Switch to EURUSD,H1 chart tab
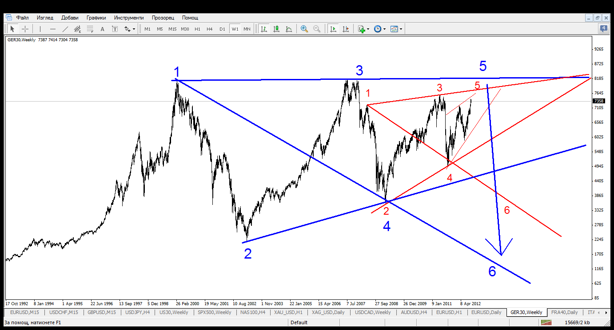 tap(449, 312)
